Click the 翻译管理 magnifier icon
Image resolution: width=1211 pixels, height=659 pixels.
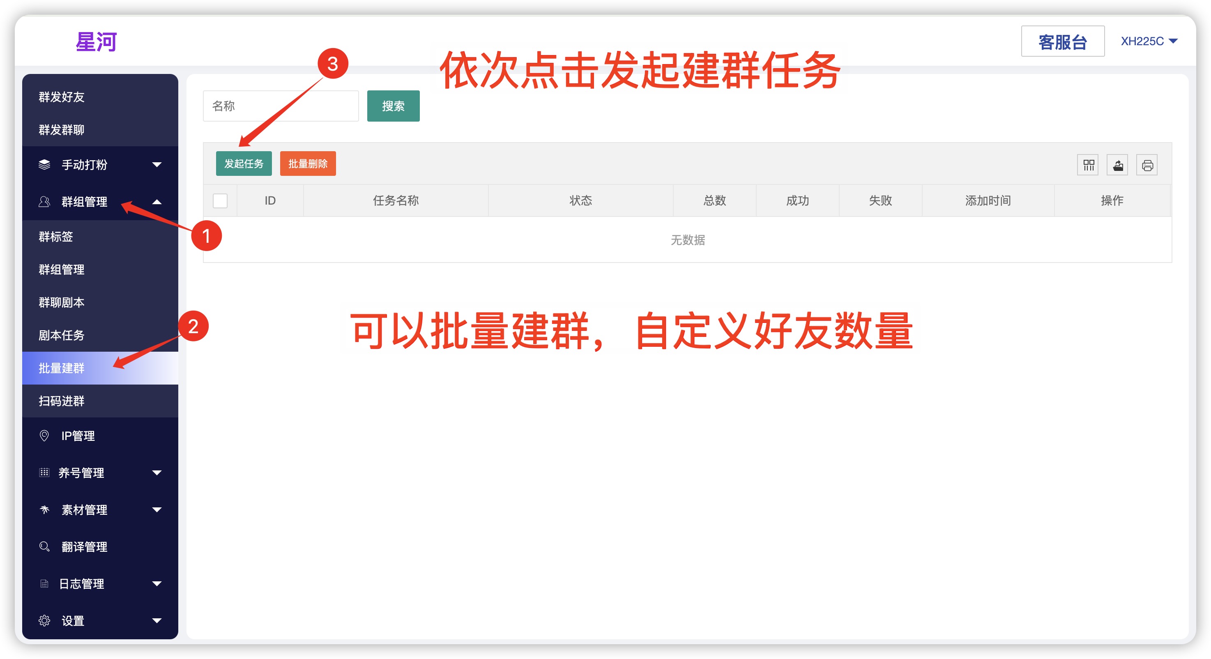coord(44,547)
